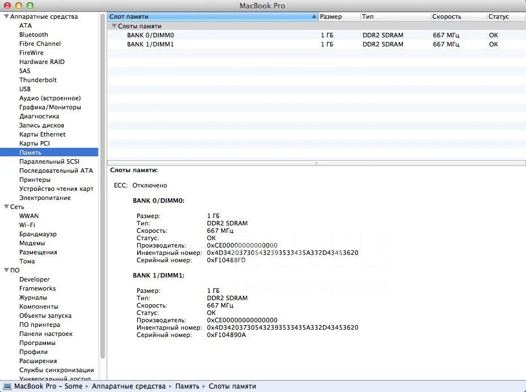Select WWAN under Сеть
526x392 pixels.
tap(29, 216)
